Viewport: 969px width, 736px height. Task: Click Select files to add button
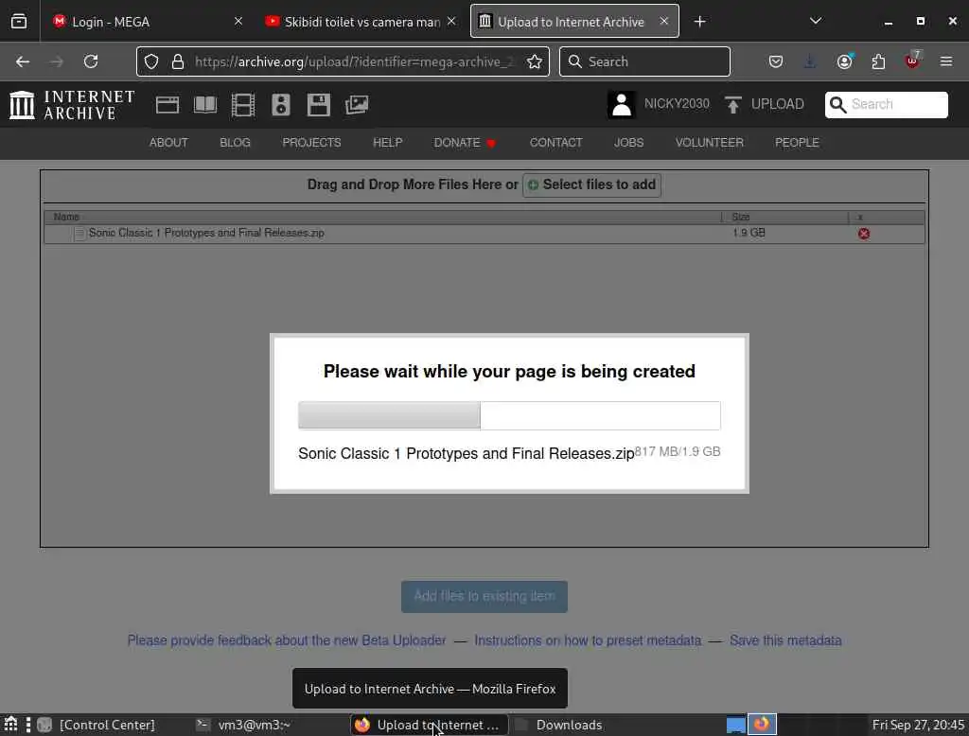click(x=592, y=184)
